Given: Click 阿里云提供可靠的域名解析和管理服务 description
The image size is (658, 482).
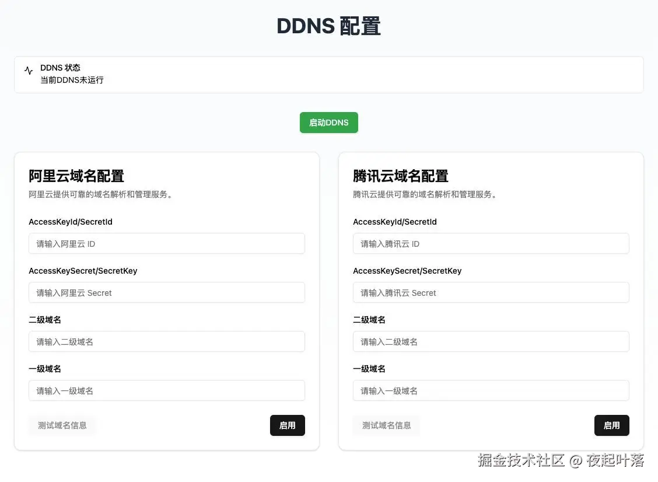Looking at the screenshot, I should 100,194.
